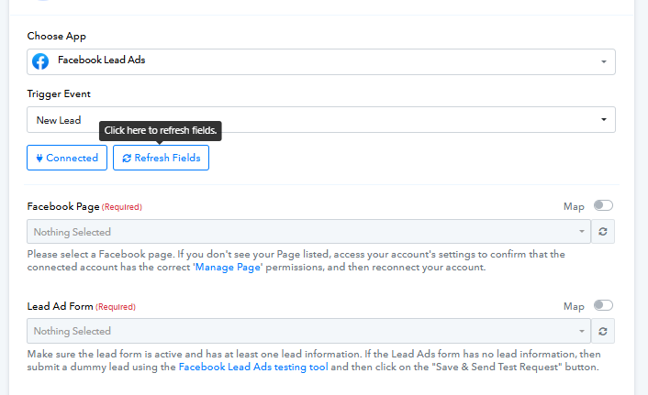Click the Choose App label text
Viewport: 648px width, 395px height.
click(57, 37)
